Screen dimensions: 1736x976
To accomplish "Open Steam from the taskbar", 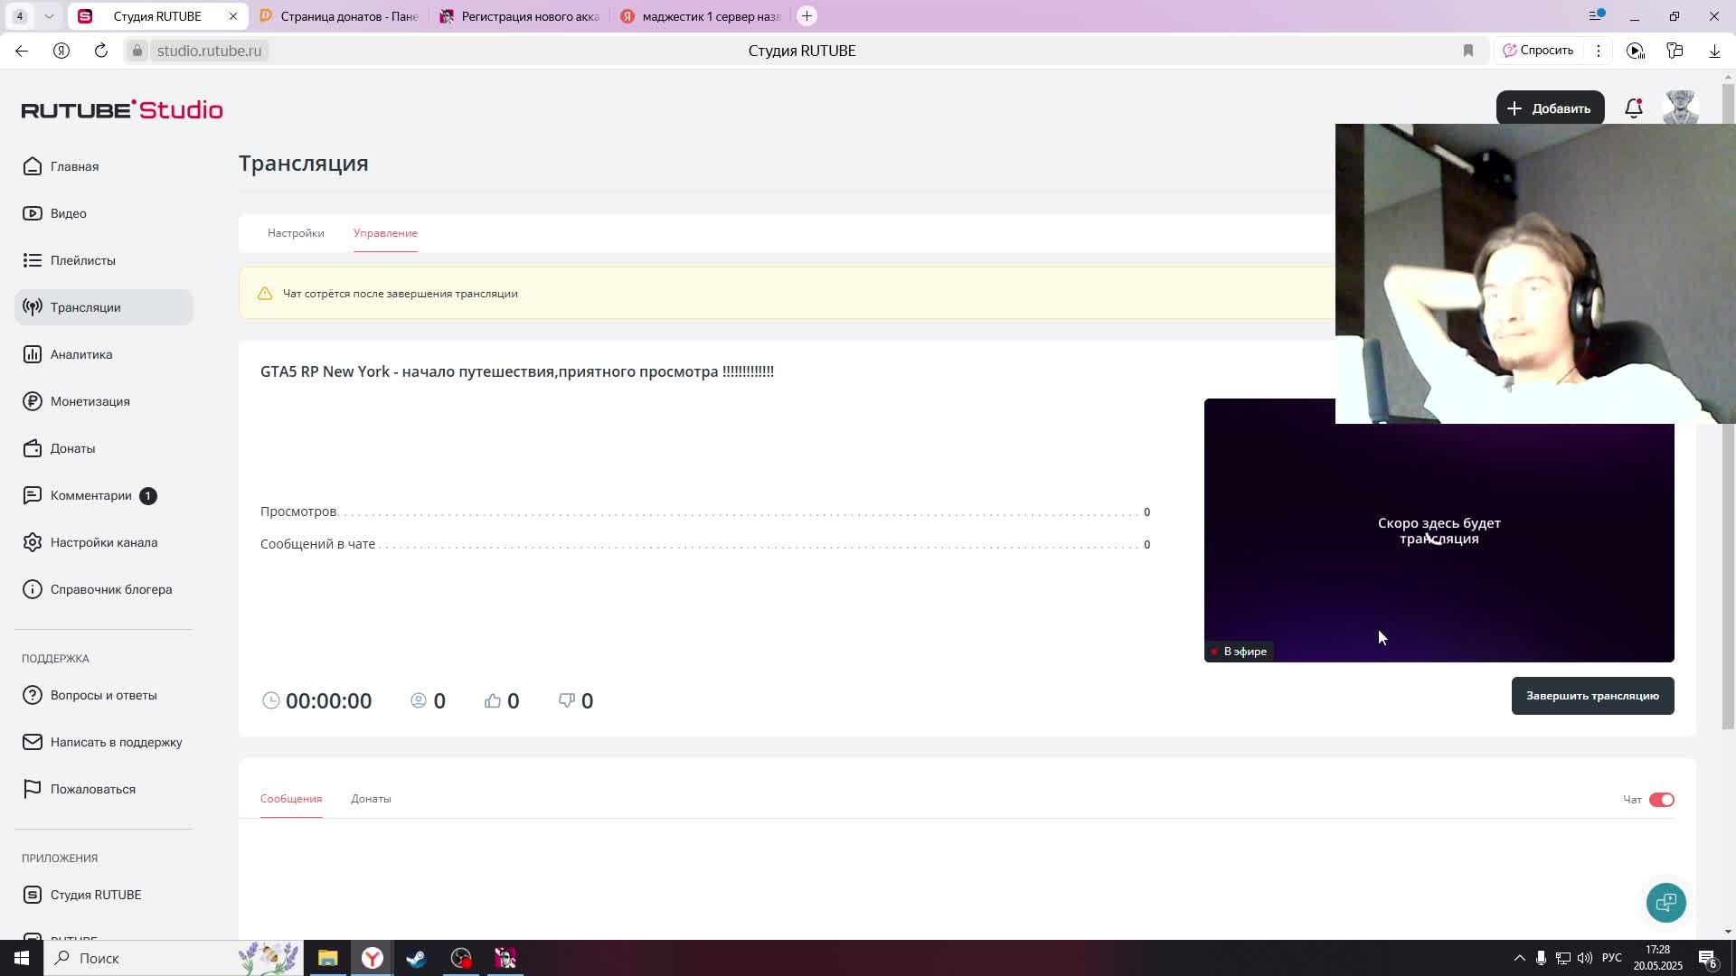I will [416, 958].
